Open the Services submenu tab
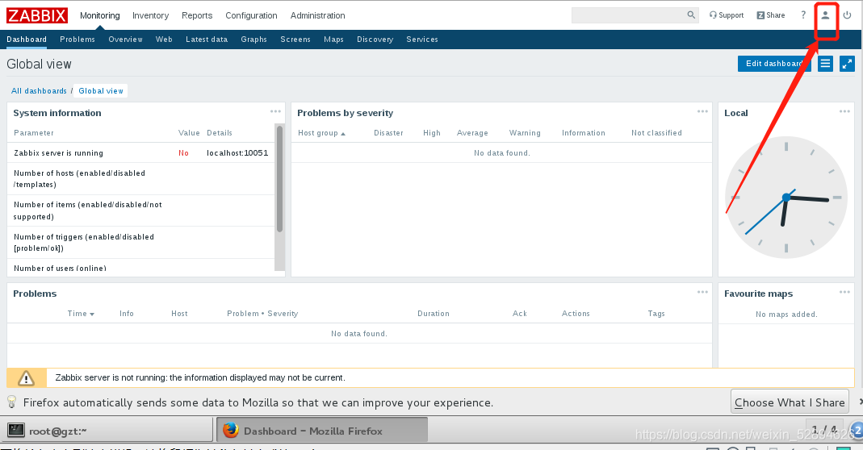 (422, 40)
